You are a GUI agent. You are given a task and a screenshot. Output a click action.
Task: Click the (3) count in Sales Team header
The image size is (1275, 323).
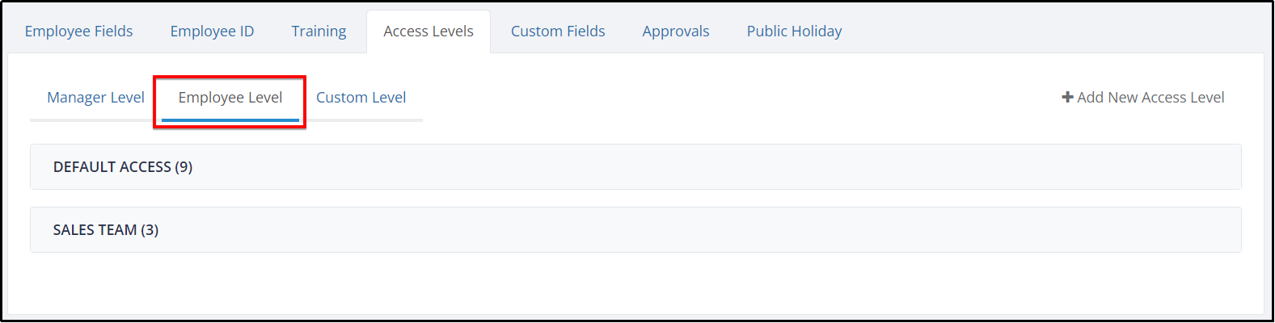tap(150, 230)
